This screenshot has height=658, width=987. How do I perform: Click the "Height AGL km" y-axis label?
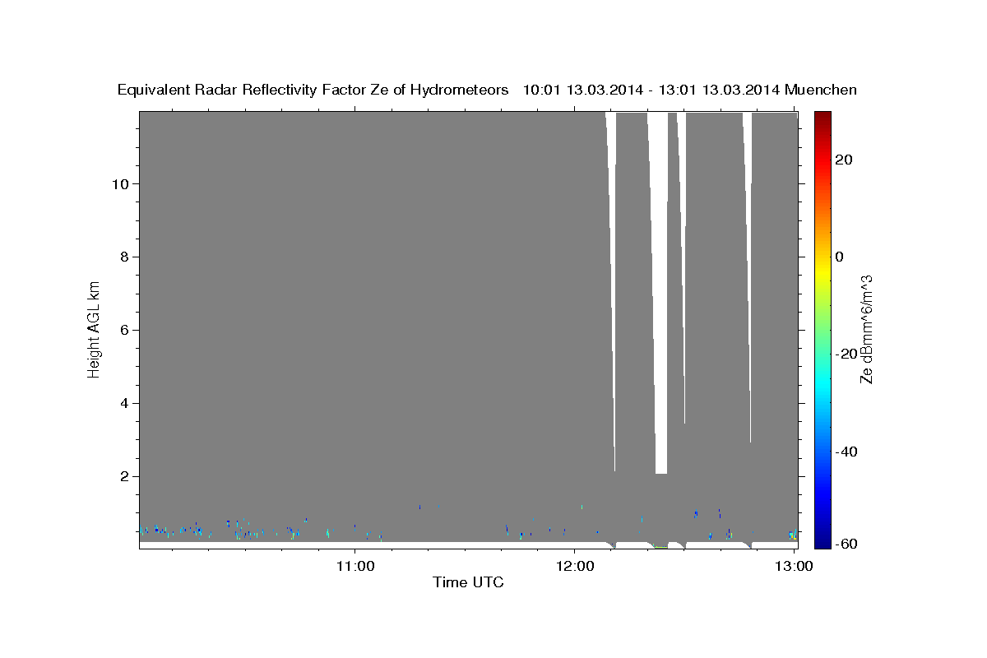coord(95,328)
